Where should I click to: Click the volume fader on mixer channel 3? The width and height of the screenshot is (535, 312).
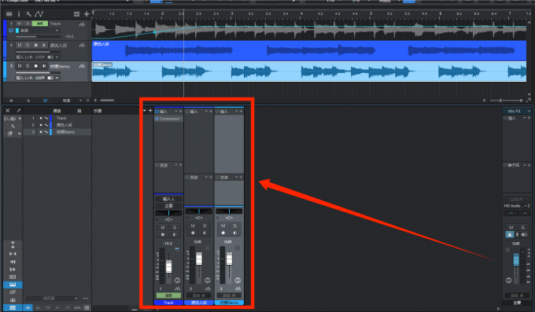(229, 259)
